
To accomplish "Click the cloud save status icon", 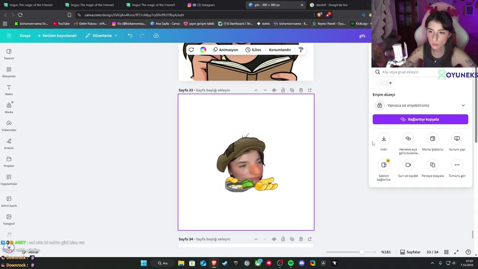I will pos(156,35).
